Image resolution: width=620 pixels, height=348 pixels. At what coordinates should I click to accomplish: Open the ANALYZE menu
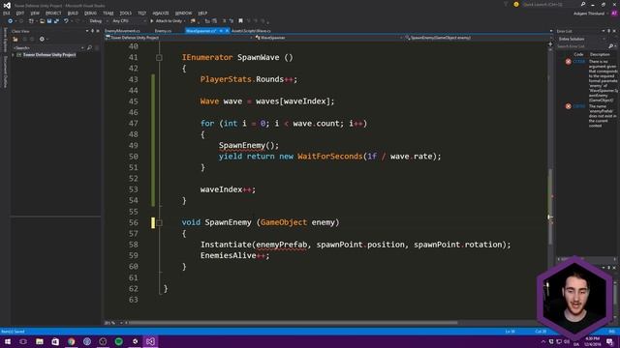161,13
